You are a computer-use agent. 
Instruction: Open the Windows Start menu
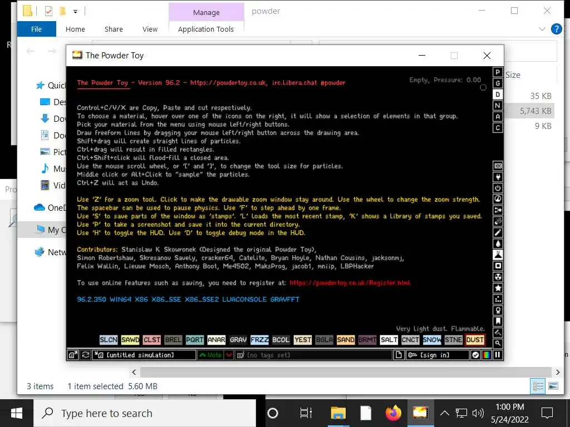tap(17, 413)
